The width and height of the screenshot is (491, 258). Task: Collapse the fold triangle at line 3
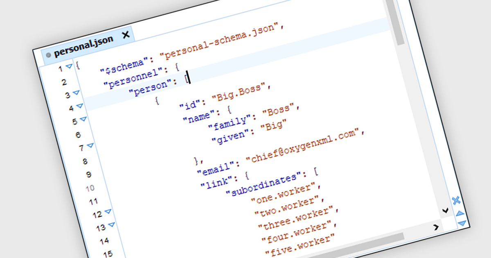(x=76, y=94)
